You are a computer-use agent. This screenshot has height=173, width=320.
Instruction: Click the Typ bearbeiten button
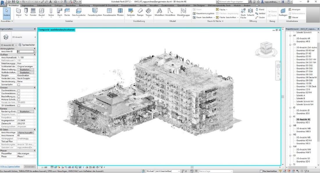27,45
